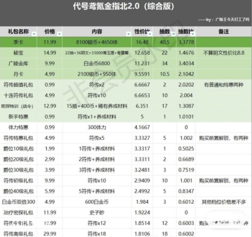Viewport: 252px width, 237px height.
Task: Select the 爵位10级礼包 cell
Action: (18, 149)
